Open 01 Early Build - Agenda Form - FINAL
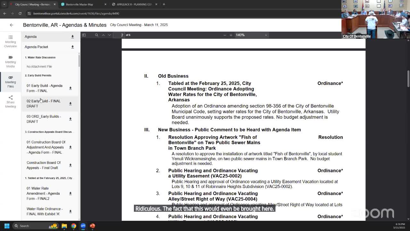The height and width of the screenshot is (231, 410). point(45,88)
